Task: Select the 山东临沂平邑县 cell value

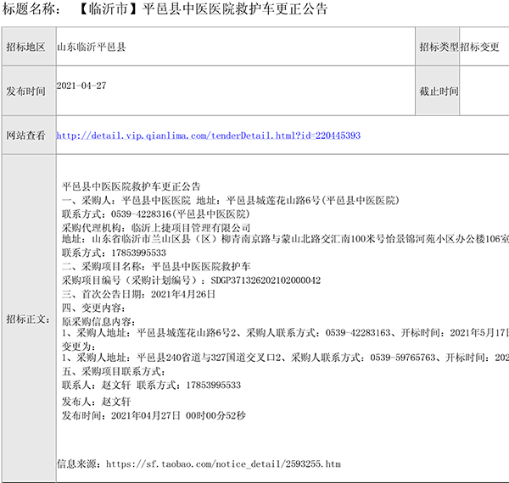Action: 92,47
